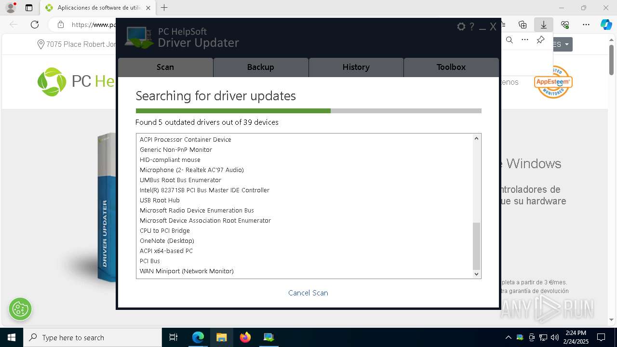This screenshot has height=347, width=617.
Task: Click the scan progress bar
Action: point(308,111)
